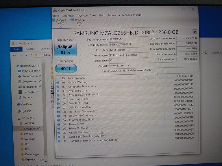Click the Explorer refresh button
Viewport: 222px width, 166px height.
[x=206, y=53]
